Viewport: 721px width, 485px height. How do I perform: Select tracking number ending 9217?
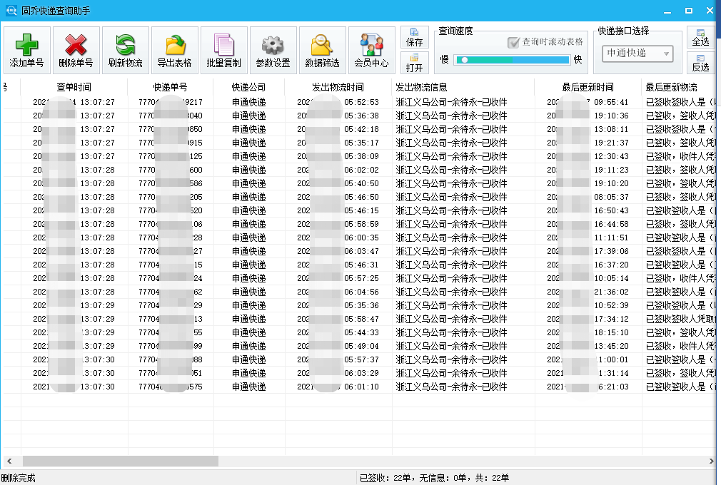point(170,102)
